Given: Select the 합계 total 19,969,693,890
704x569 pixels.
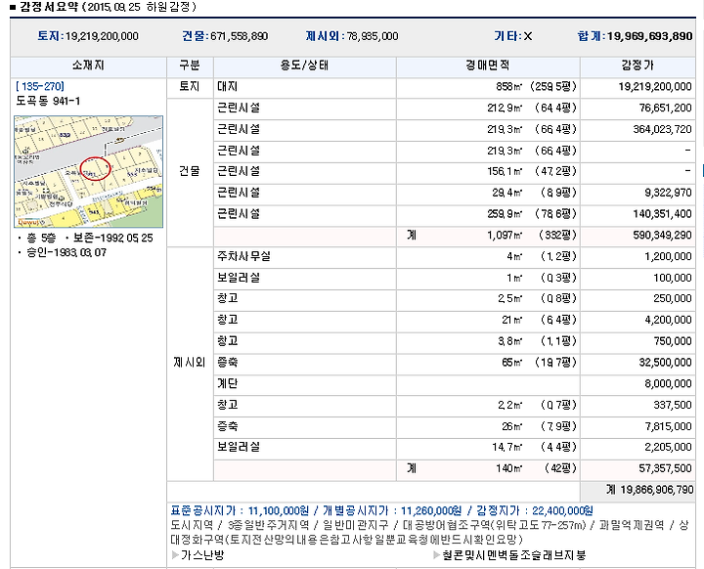Looking at the screenshot, I should (x=649, y=36).
